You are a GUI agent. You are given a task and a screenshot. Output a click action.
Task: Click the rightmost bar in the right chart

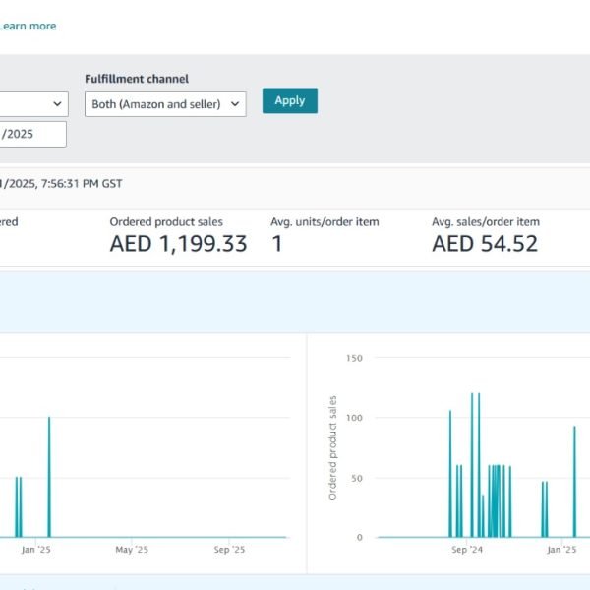click(574, 482)
